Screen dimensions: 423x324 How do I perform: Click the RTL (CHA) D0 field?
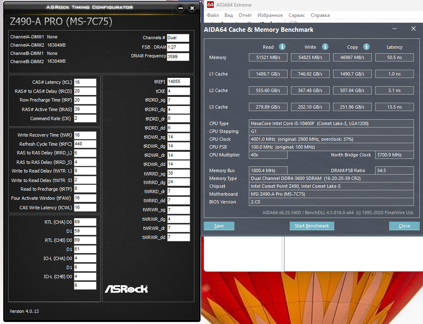tap(85, 222)
